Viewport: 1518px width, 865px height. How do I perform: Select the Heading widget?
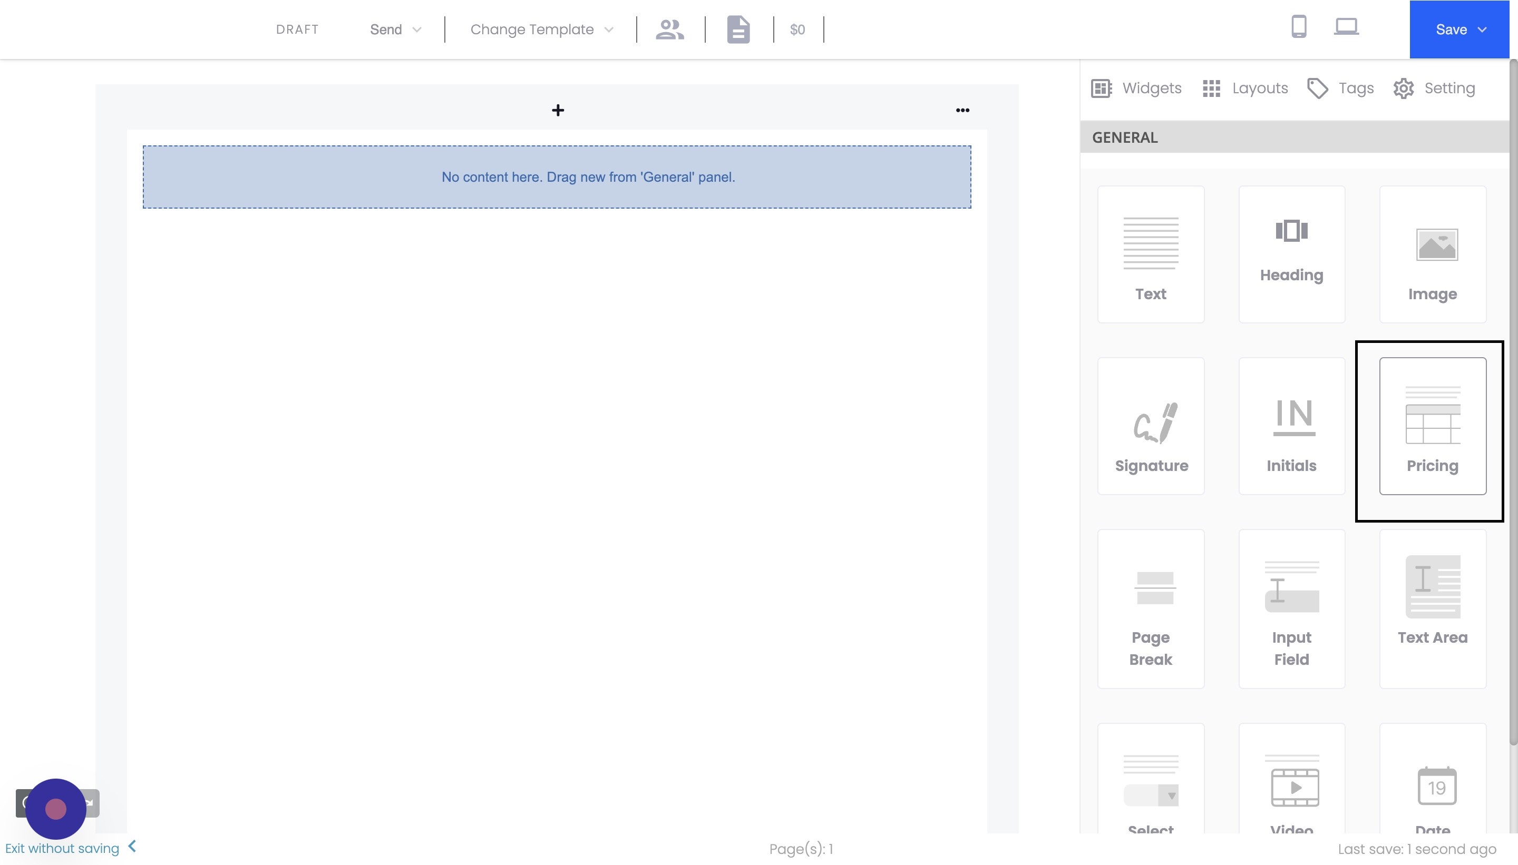pyautogui.click(x=1291, y=254)
